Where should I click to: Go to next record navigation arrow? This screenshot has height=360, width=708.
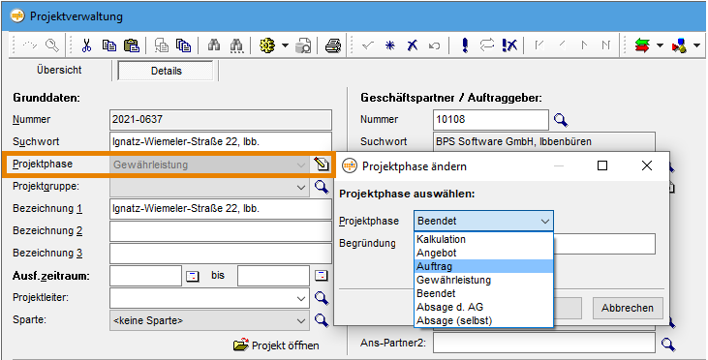[x=584, y=45]
